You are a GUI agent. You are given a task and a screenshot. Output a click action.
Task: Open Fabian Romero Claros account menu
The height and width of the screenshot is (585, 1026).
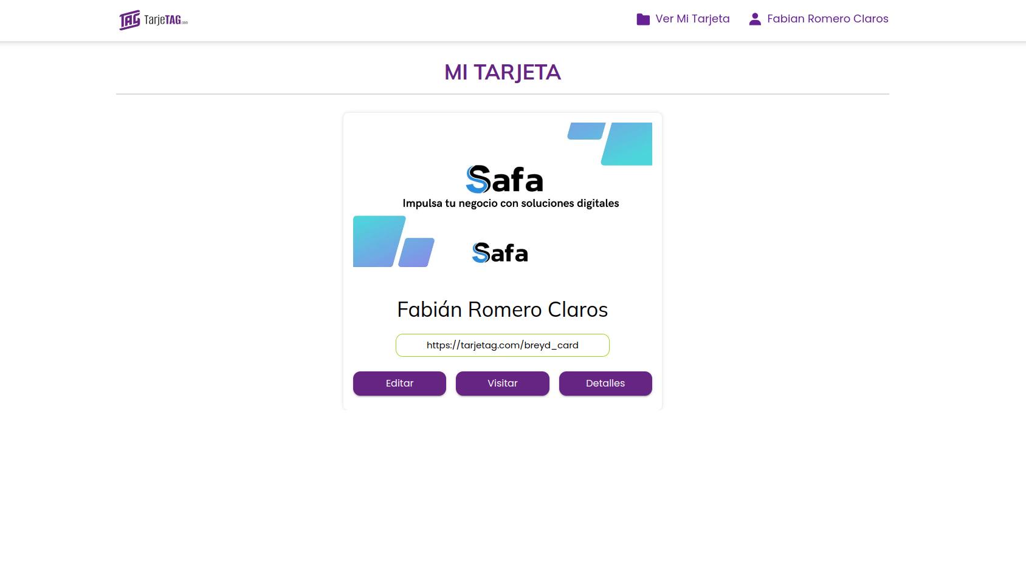coord(827,19)
